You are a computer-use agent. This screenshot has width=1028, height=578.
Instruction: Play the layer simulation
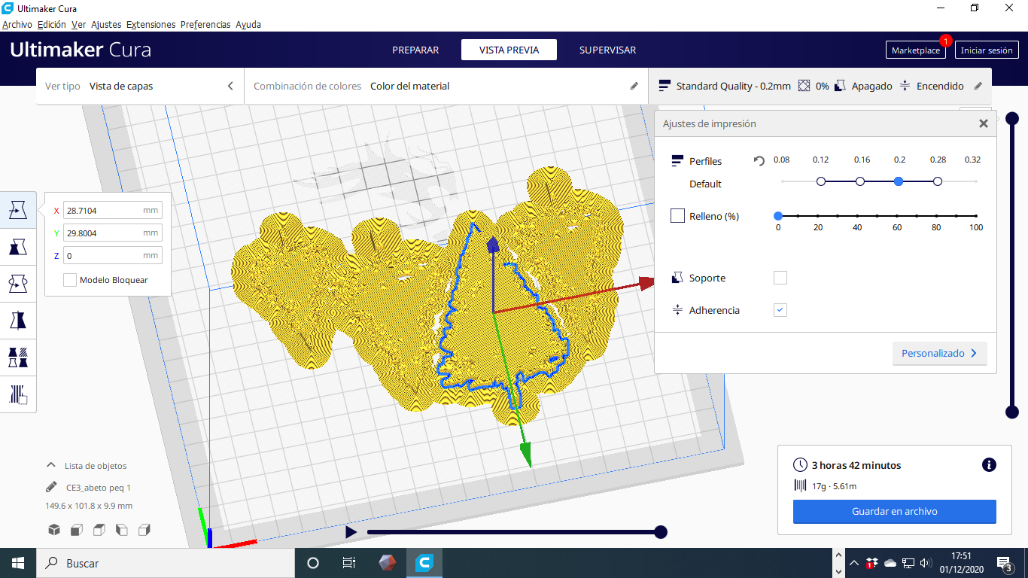point(351,532)
